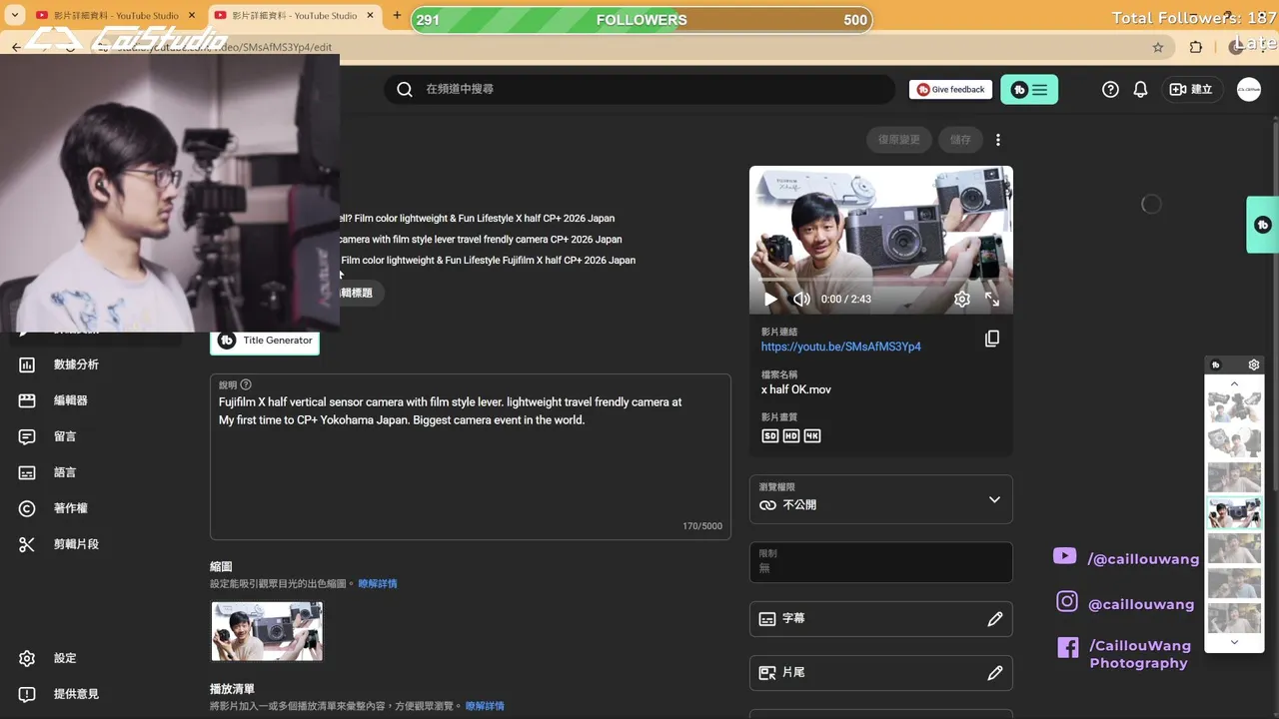1279x719 pixels.
Task: Open 語言 in the left sidebar
Action: click(65, 472)
